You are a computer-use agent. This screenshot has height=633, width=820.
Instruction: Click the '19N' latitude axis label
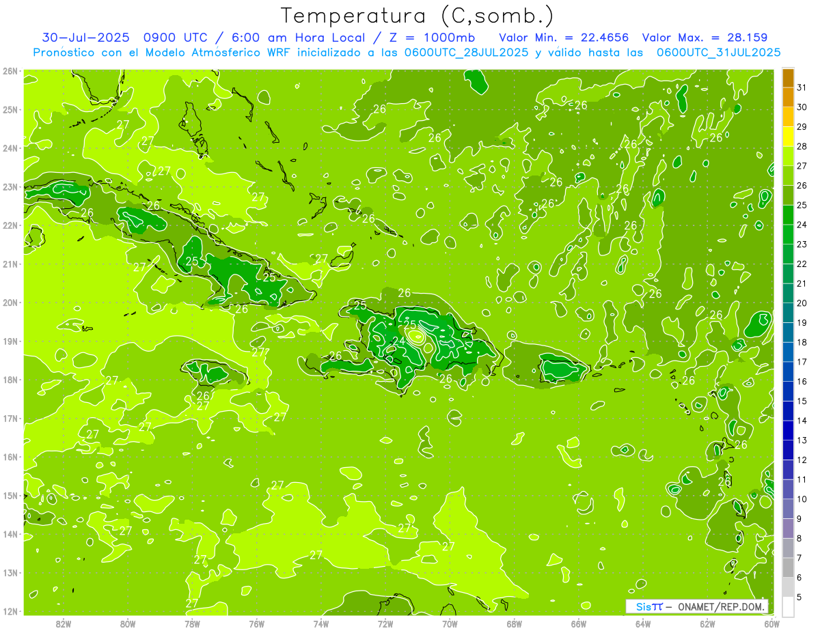pos(10,341)
